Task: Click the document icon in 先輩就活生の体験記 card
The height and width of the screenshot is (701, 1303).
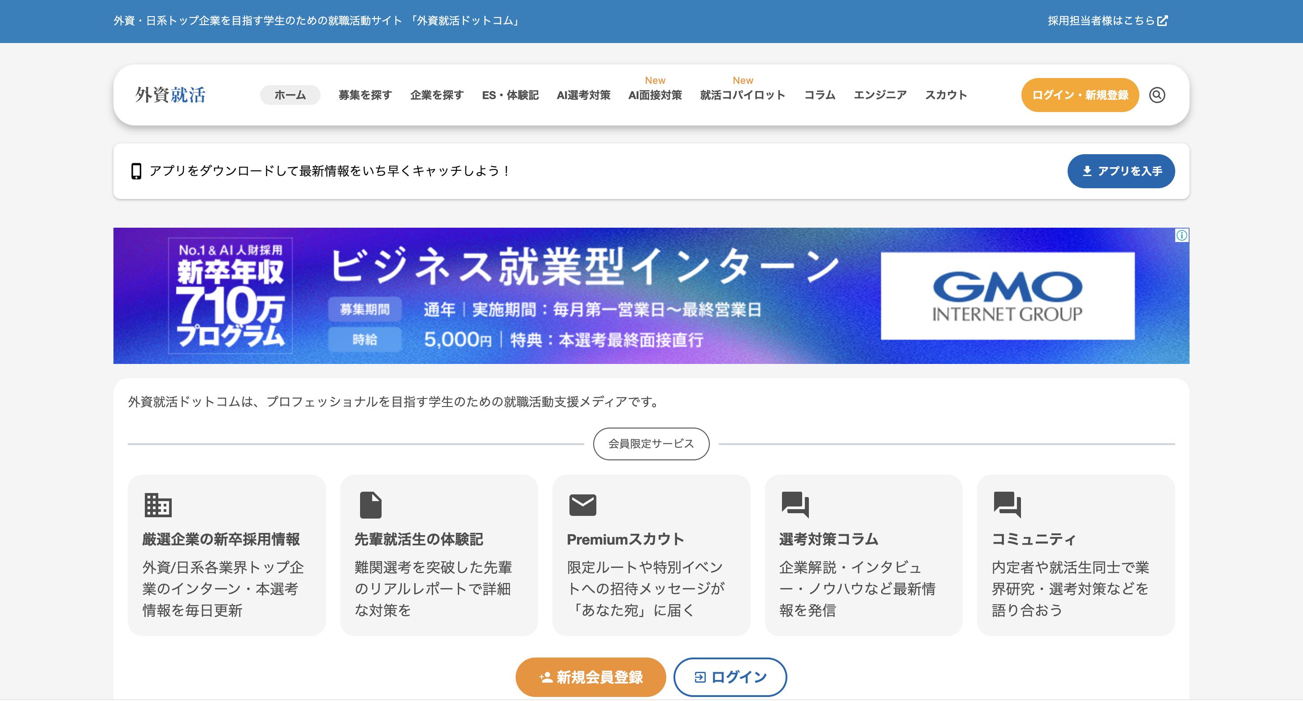Action: (x=371, y=505)
